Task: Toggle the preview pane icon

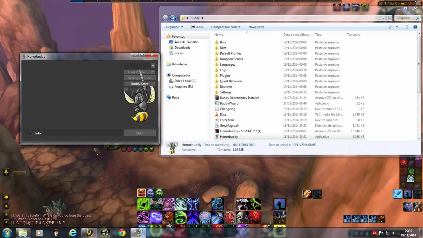Action: [406, 27]
